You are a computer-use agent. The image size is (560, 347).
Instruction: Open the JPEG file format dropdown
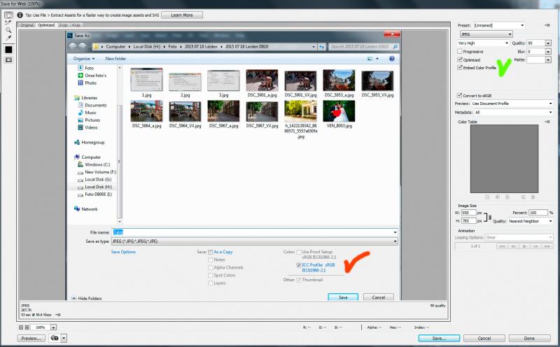(486, 34)
